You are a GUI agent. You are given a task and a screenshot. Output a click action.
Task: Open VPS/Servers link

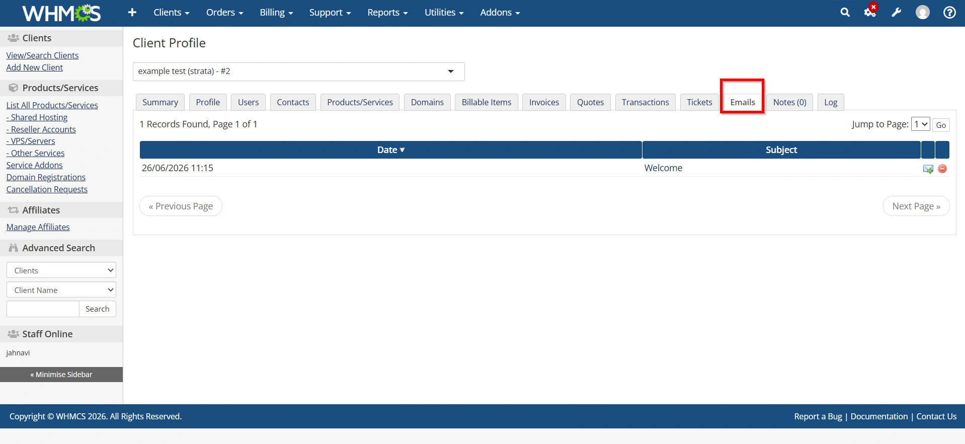(x=31, y=141)
